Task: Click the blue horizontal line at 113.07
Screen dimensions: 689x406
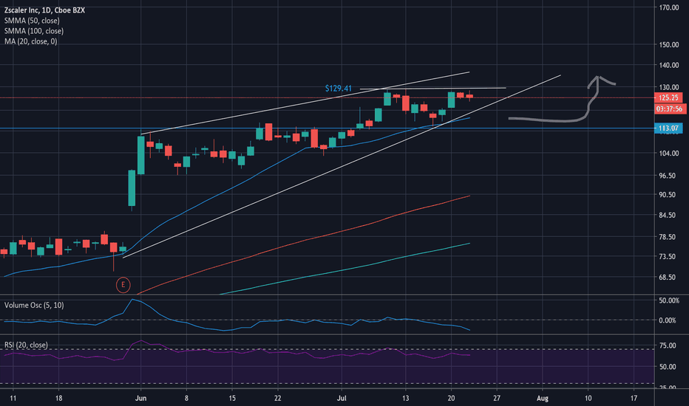Action: pyautogui.click(x=327, y=128)
